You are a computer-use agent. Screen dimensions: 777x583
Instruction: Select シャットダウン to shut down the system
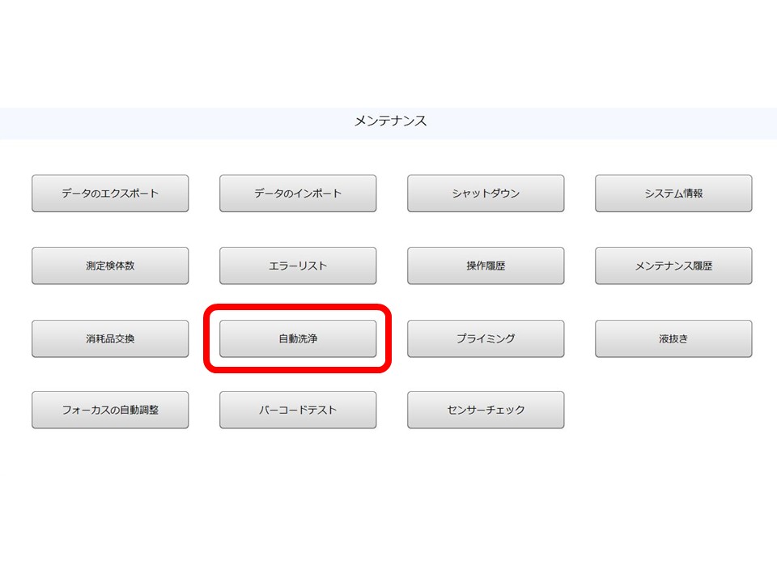(x=486, y=193)
